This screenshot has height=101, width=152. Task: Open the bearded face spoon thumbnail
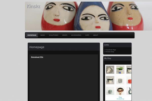click(120, 91)
